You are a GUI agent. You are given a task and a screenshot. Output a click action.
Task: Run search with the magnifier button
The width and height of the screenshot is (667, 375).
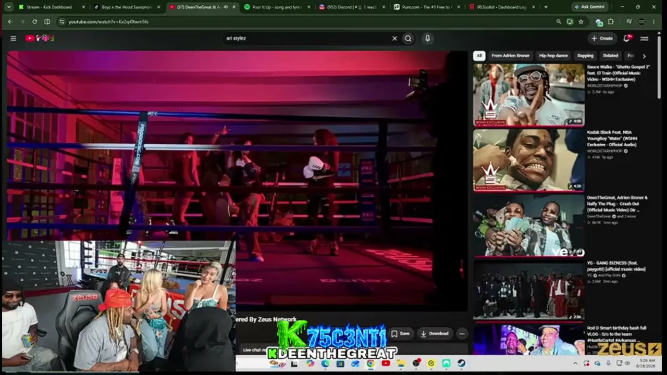[408, 38]
